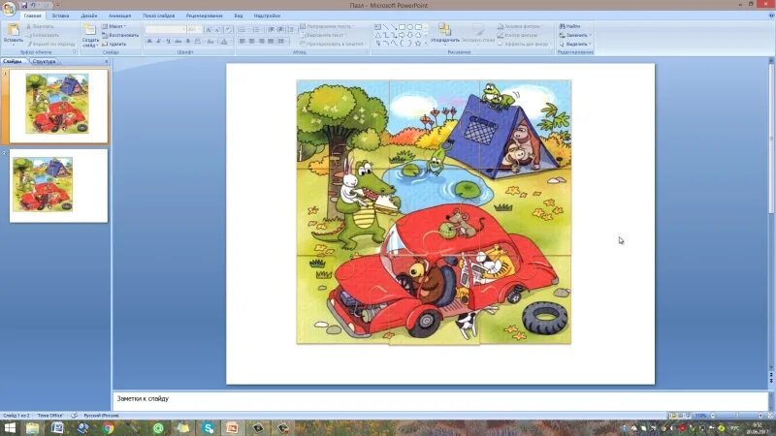776x436 pixels.
Task: Select slide 1 thumbnail
Action: pos(58,107)
